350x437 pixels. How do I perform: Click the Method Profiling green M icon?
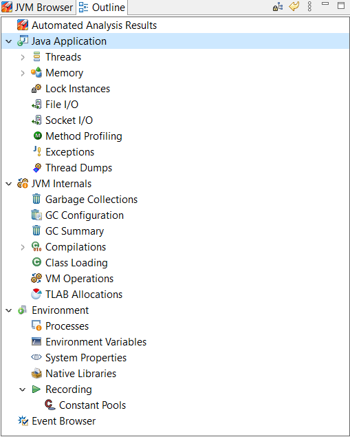tap(37, 136)
